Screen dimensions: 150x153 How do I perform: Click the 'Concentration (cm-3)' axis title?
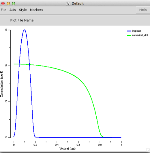1,84
